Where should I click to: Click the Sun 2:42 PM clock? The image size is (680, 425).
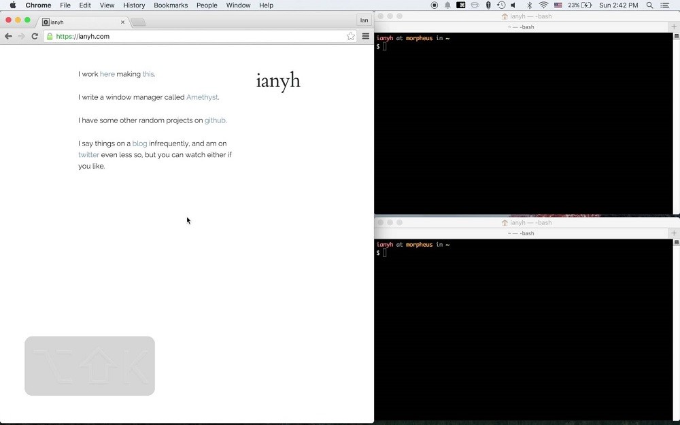point(618,5)
